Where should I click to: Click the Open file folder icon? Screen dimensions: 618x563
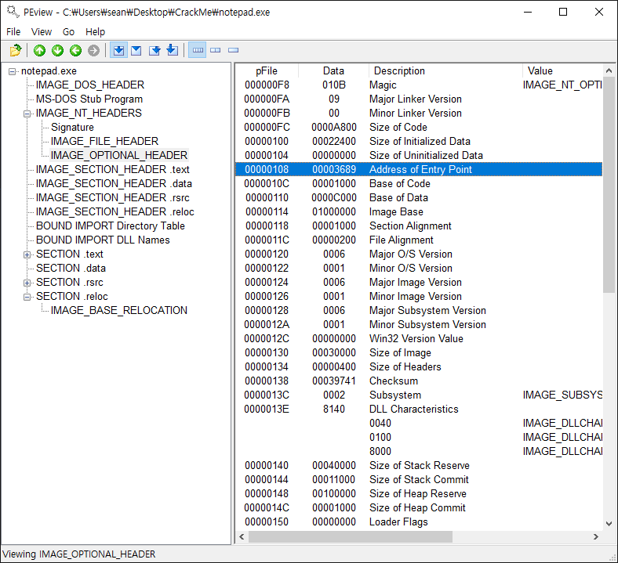point(16,50)
